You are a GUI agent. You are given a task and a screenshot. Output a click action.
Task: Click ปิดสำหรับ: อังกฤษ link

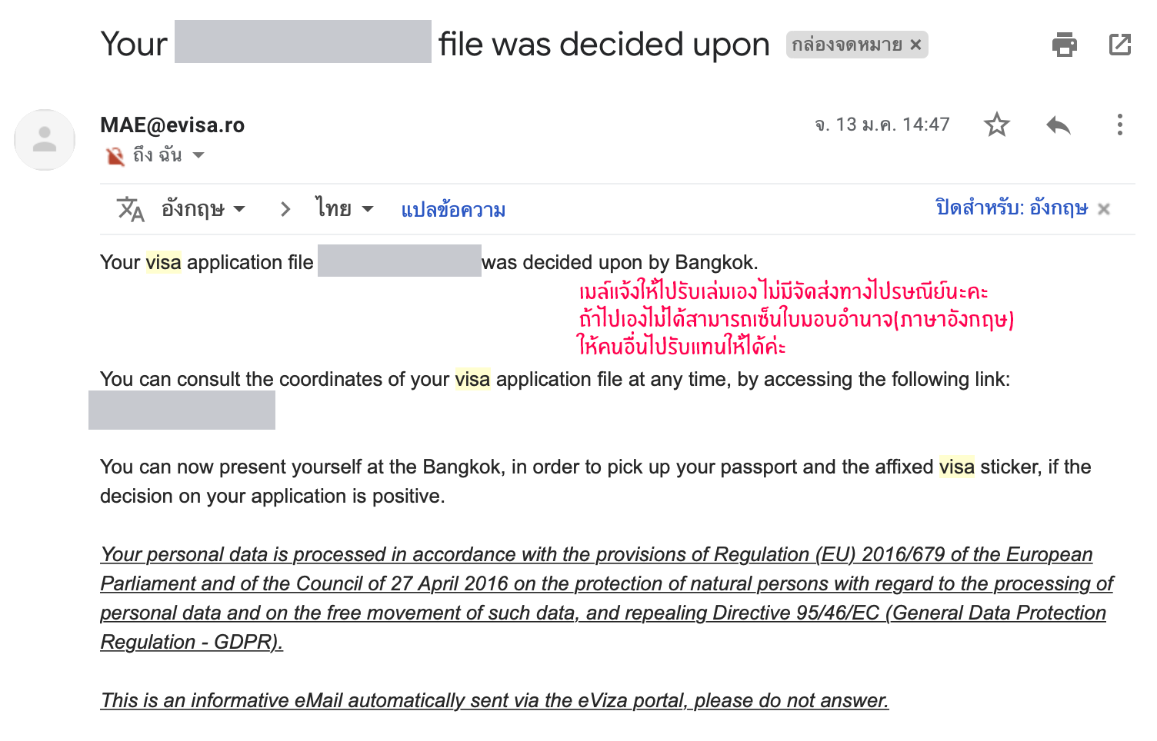pyautogui.click(x=1011, y=208)
